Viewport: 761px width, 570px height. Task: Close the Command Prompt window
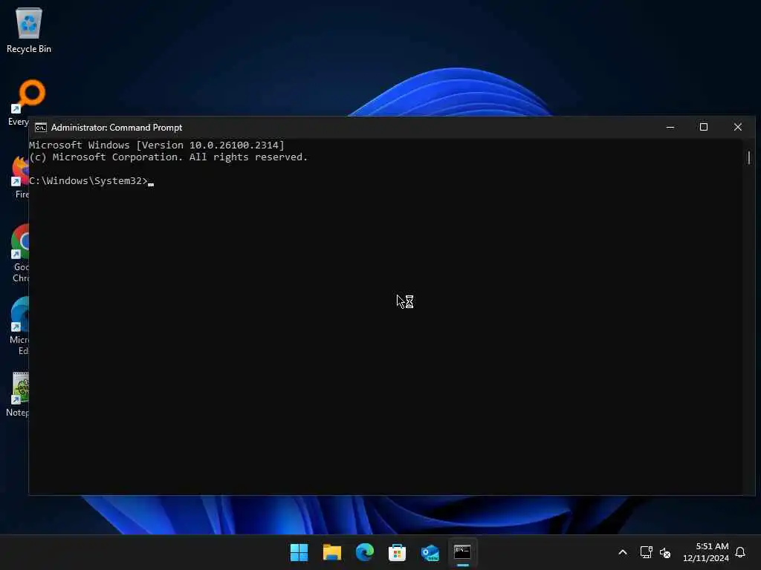(x=738, y=127)
